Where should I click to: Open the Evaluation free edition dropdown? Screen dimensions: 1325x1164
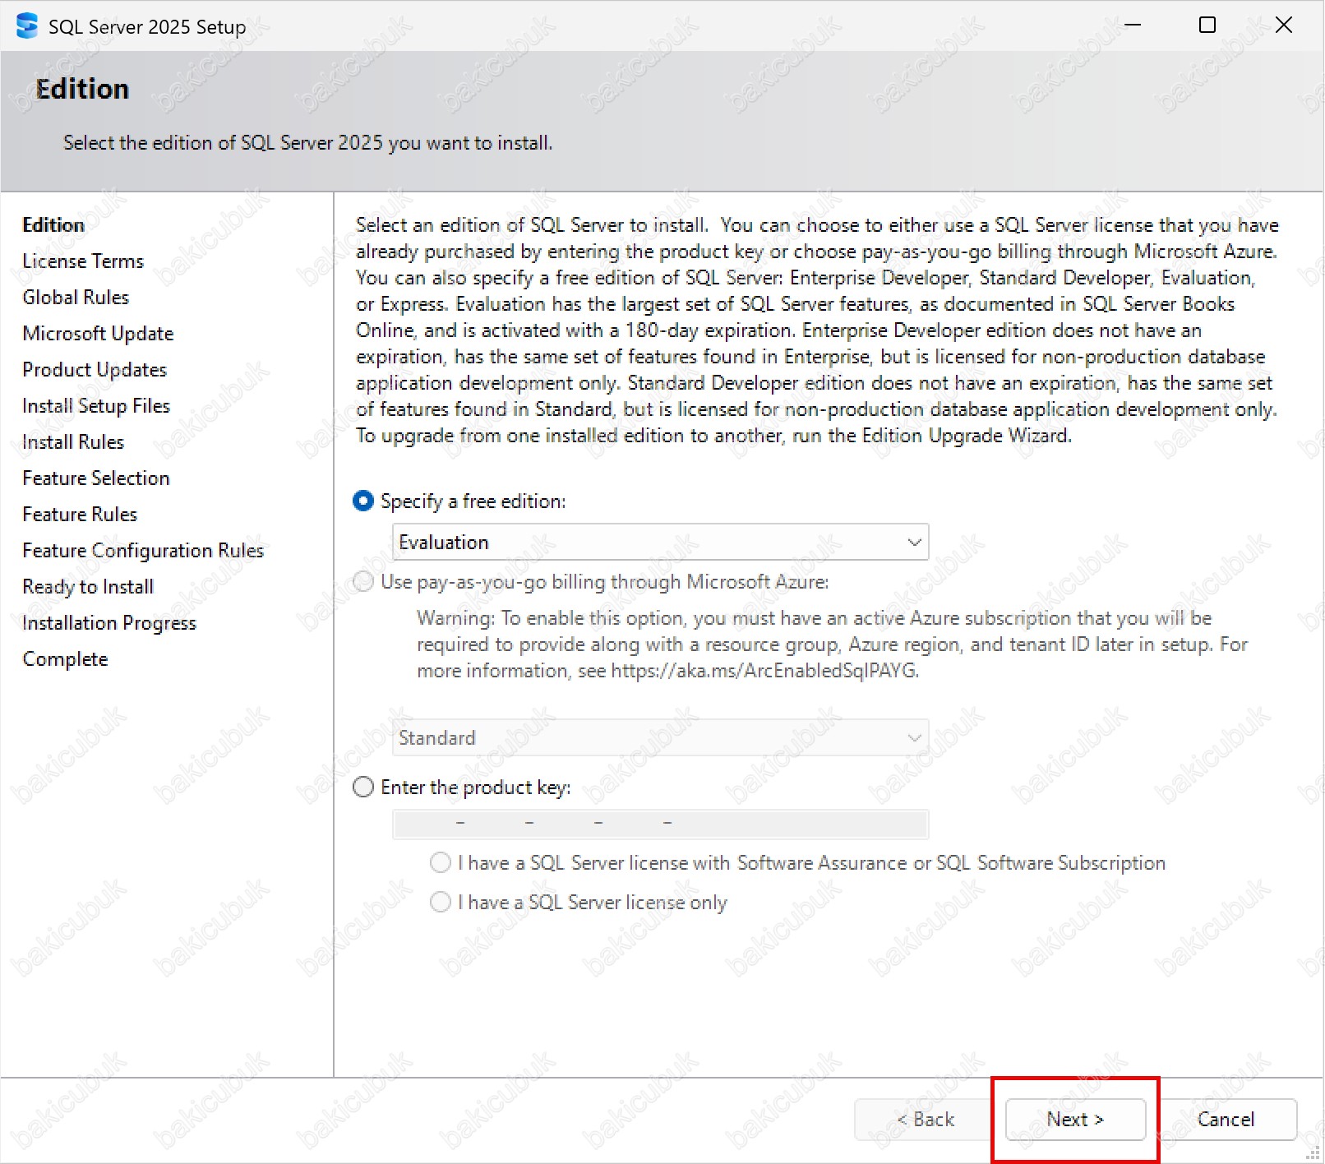coord(661,543)
